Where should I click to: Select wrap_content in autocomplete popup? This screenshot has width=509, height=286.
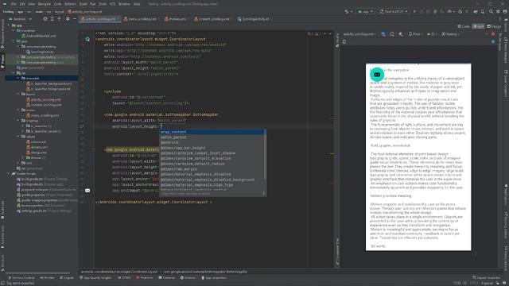(212, 132)
